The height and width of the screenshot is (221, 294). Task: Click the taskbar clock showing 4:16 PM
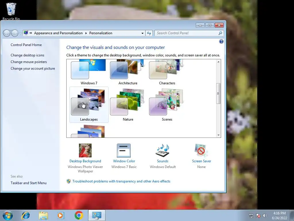[x=279, y=215]
